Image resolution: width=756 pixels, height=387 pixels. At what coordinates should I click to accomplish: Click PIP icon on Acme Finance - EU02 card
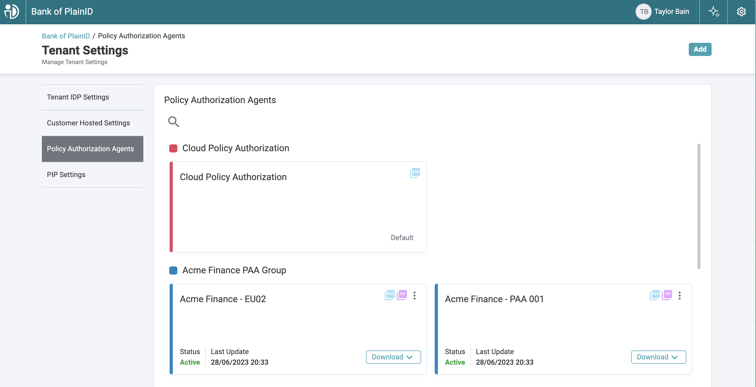tap(402, 295)
